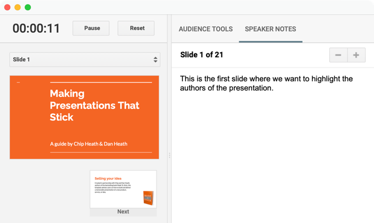The image size is (374, 223).
Task: Reset the elapsed timer
Action: (136, 28)
